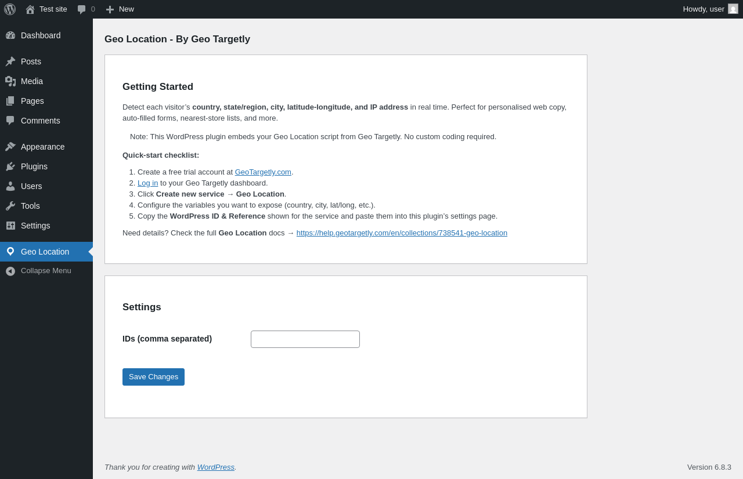Click the plus icon beside New
This screenshot has width=743, height=479.
pos(110,9)
